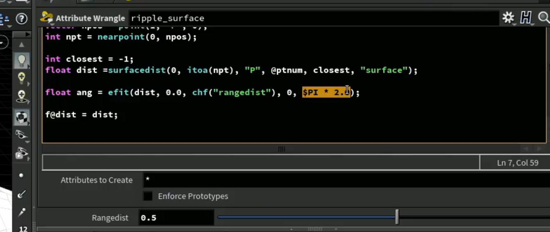The height and width of the screenshot is (232, 550).
Task: Click the brush-like icon in left toolbar
Action: [x=21, y=194]
